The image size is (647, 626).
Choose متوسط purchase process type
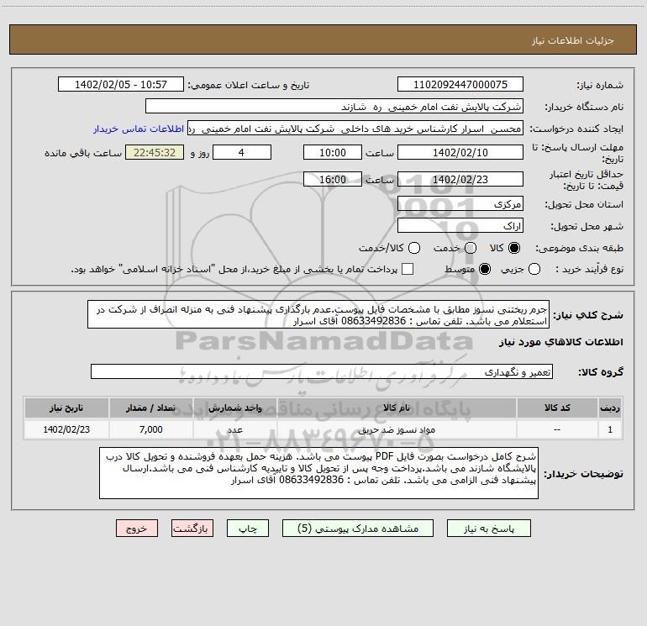click(485, 269)
